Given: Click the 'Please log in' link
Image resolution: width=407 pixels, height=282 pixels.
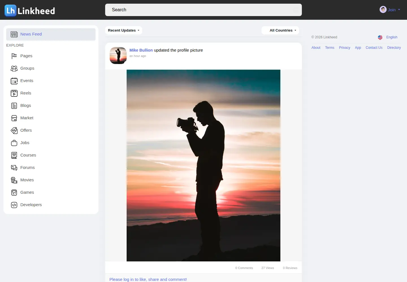Looking at the screenshot, I should 148,279.
